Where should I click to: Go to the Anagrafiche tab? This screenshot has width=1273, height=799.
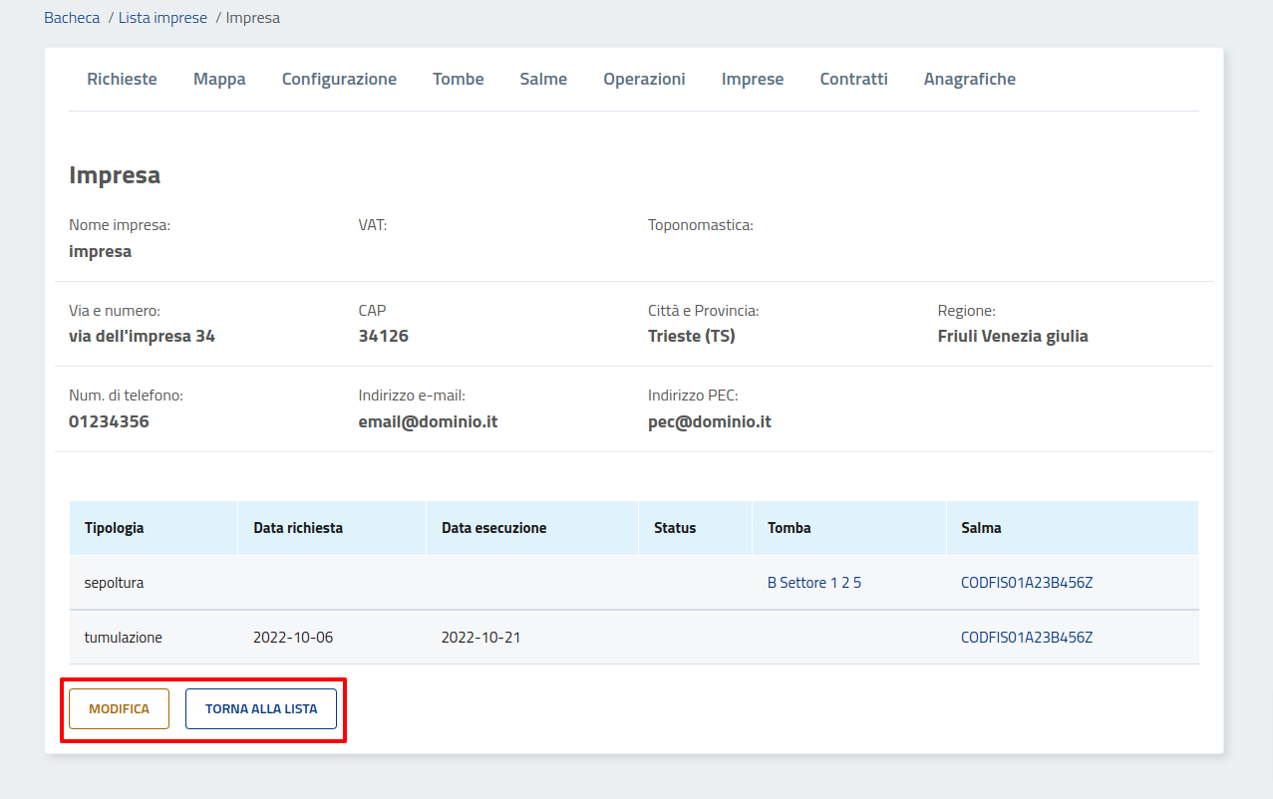[x=969, y=79]
